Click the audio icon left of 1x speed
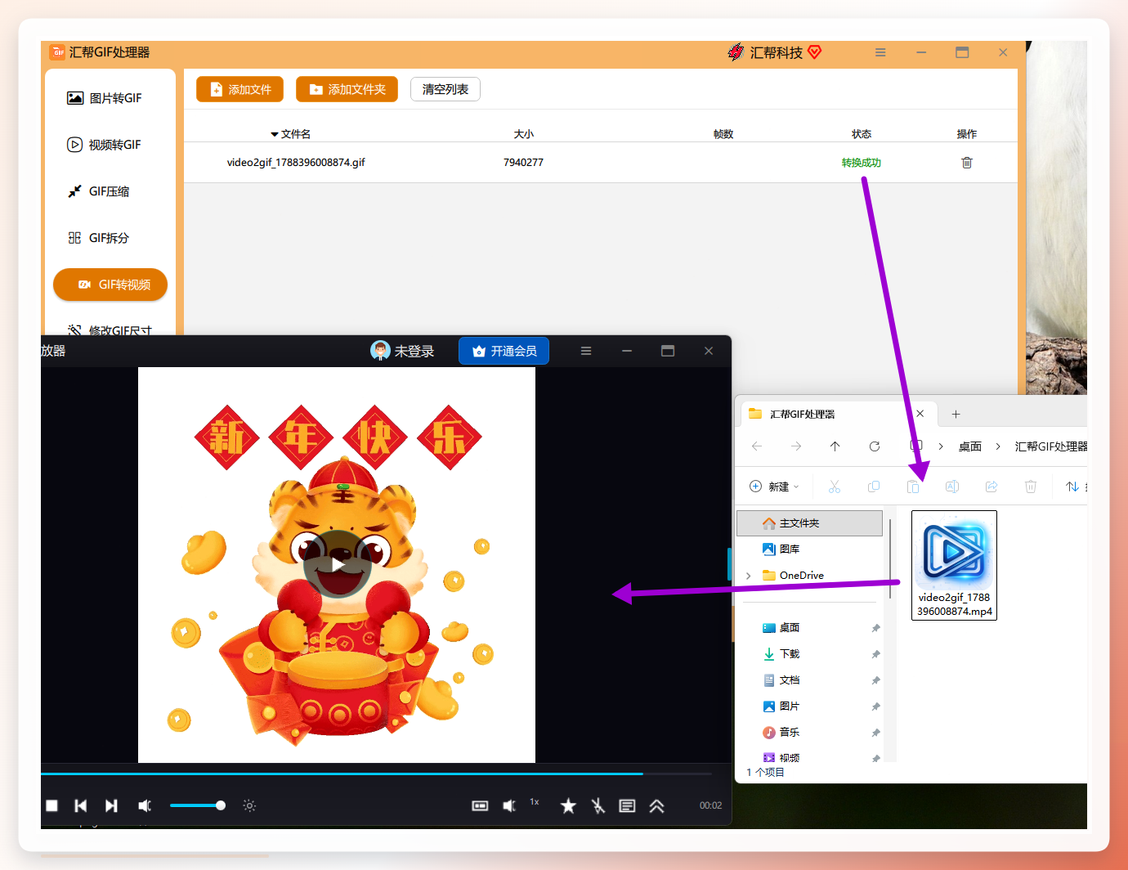 pos(509,805)
